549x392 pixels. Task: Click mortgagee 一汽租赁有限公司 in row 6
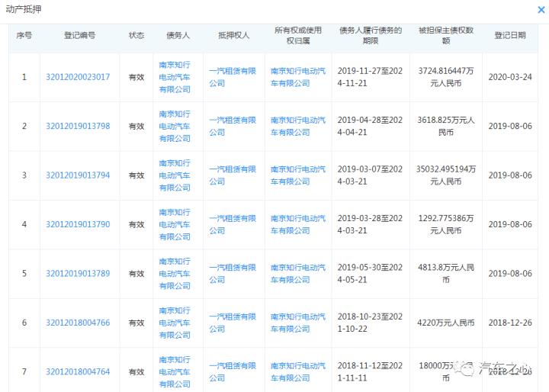[233, 323]
